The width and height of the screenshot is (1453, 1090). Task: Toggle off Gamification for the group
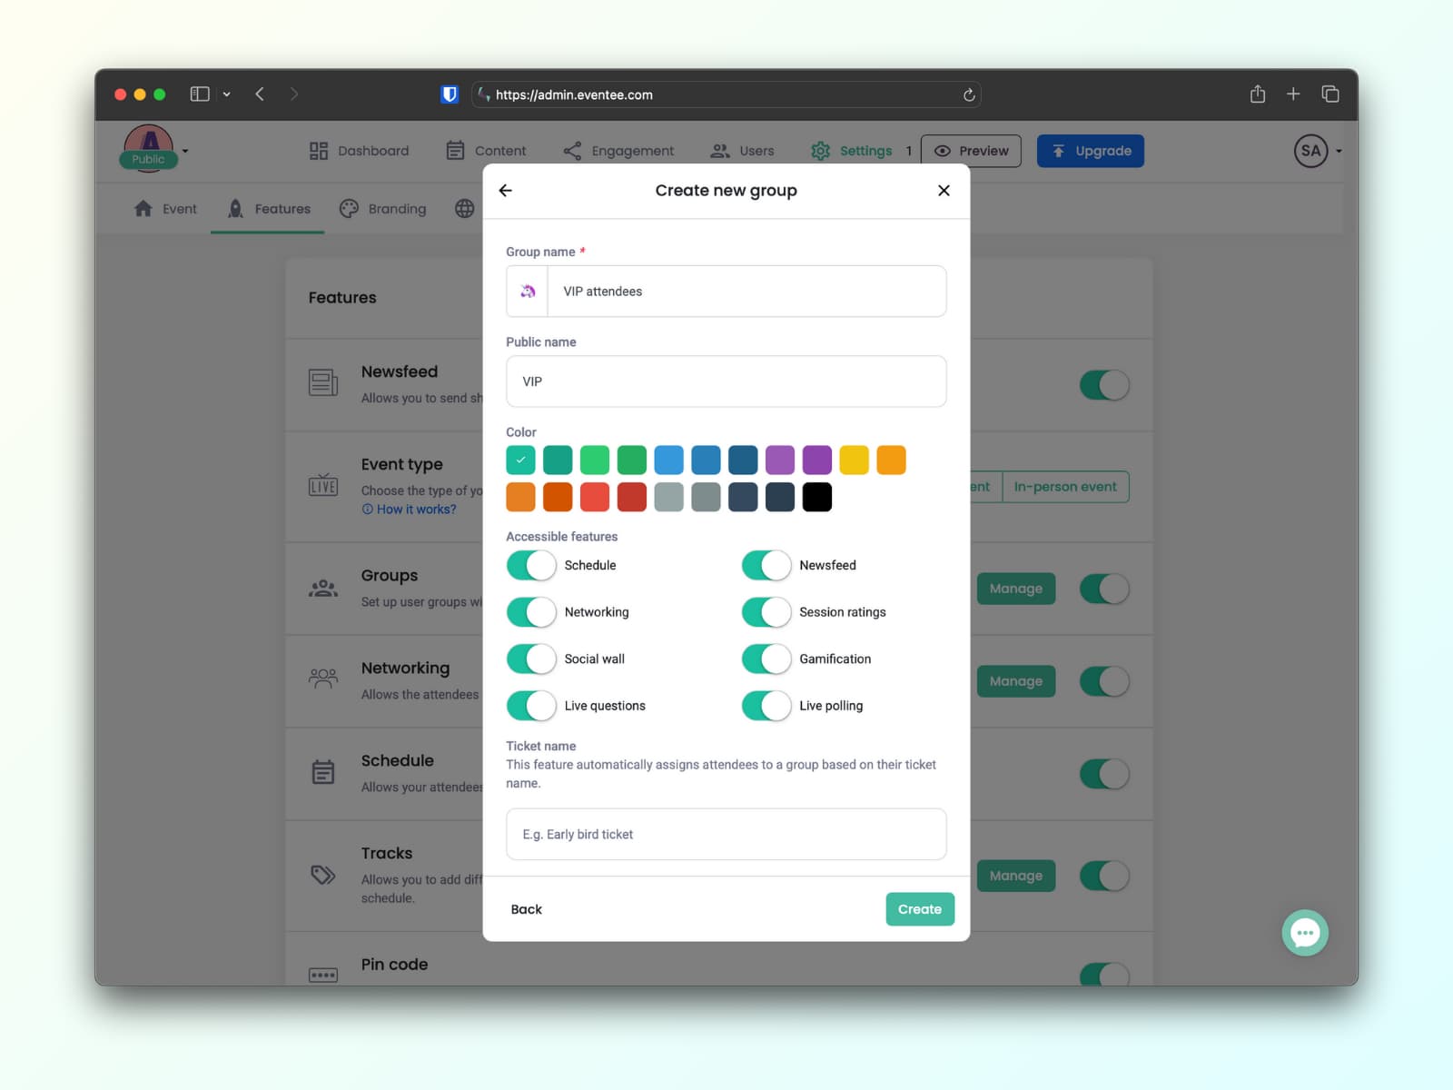(766, 659)
